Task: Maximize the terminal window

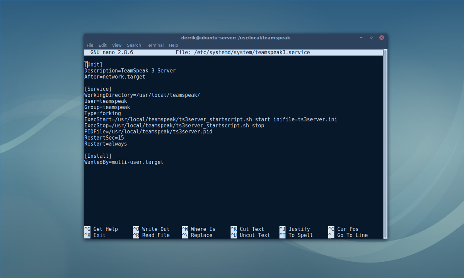Action: click(372, 38)
